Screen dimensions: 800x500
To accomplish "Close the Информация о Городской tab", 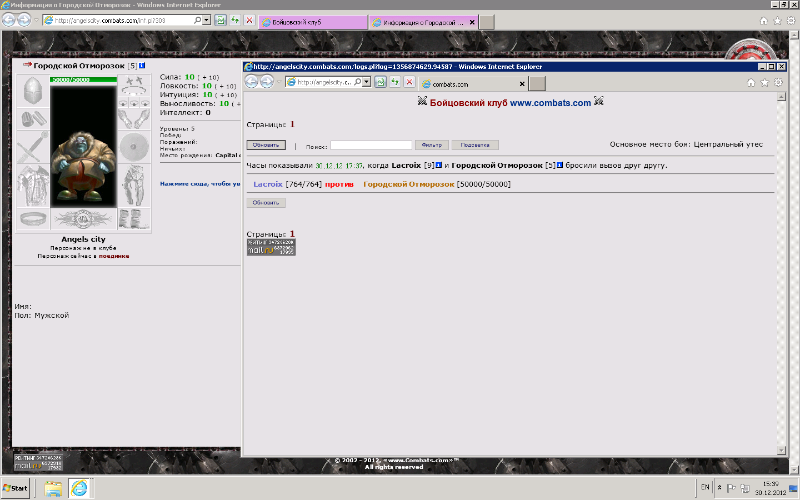I will click(472, 23).
